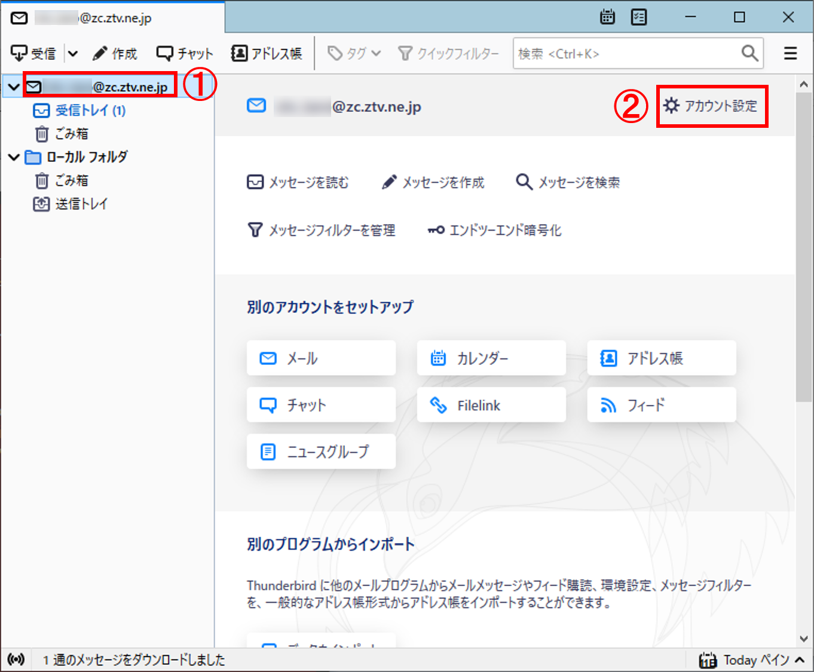
Task: Set up a new カレンダー calendar
Action: [491, 358]
